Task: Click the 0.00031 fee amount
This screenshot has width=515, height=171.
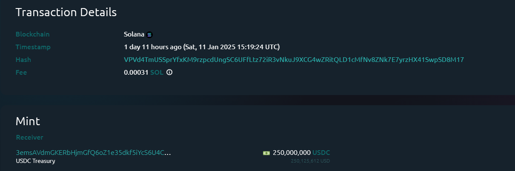Action: point(136,73)
